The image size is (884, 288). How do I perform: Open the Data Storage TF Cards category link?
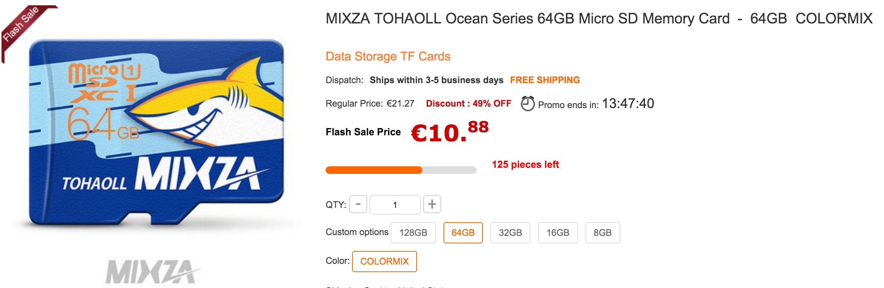[388, 56]
